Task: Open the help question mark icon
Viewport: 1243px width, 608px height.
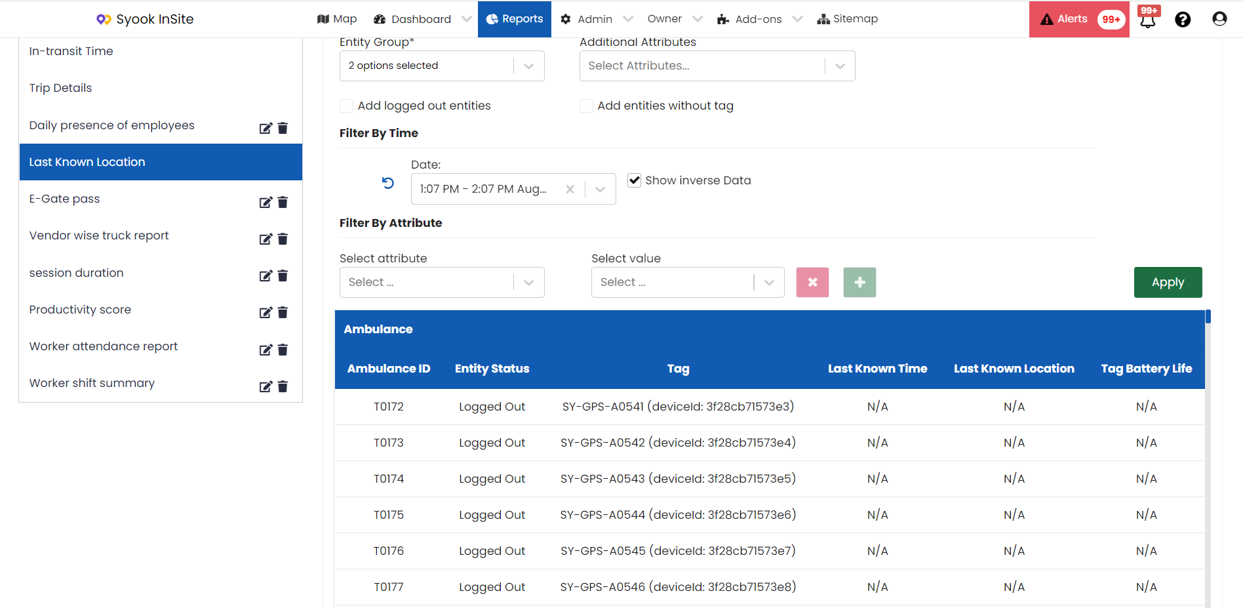Action: (x=1183, y=20)
